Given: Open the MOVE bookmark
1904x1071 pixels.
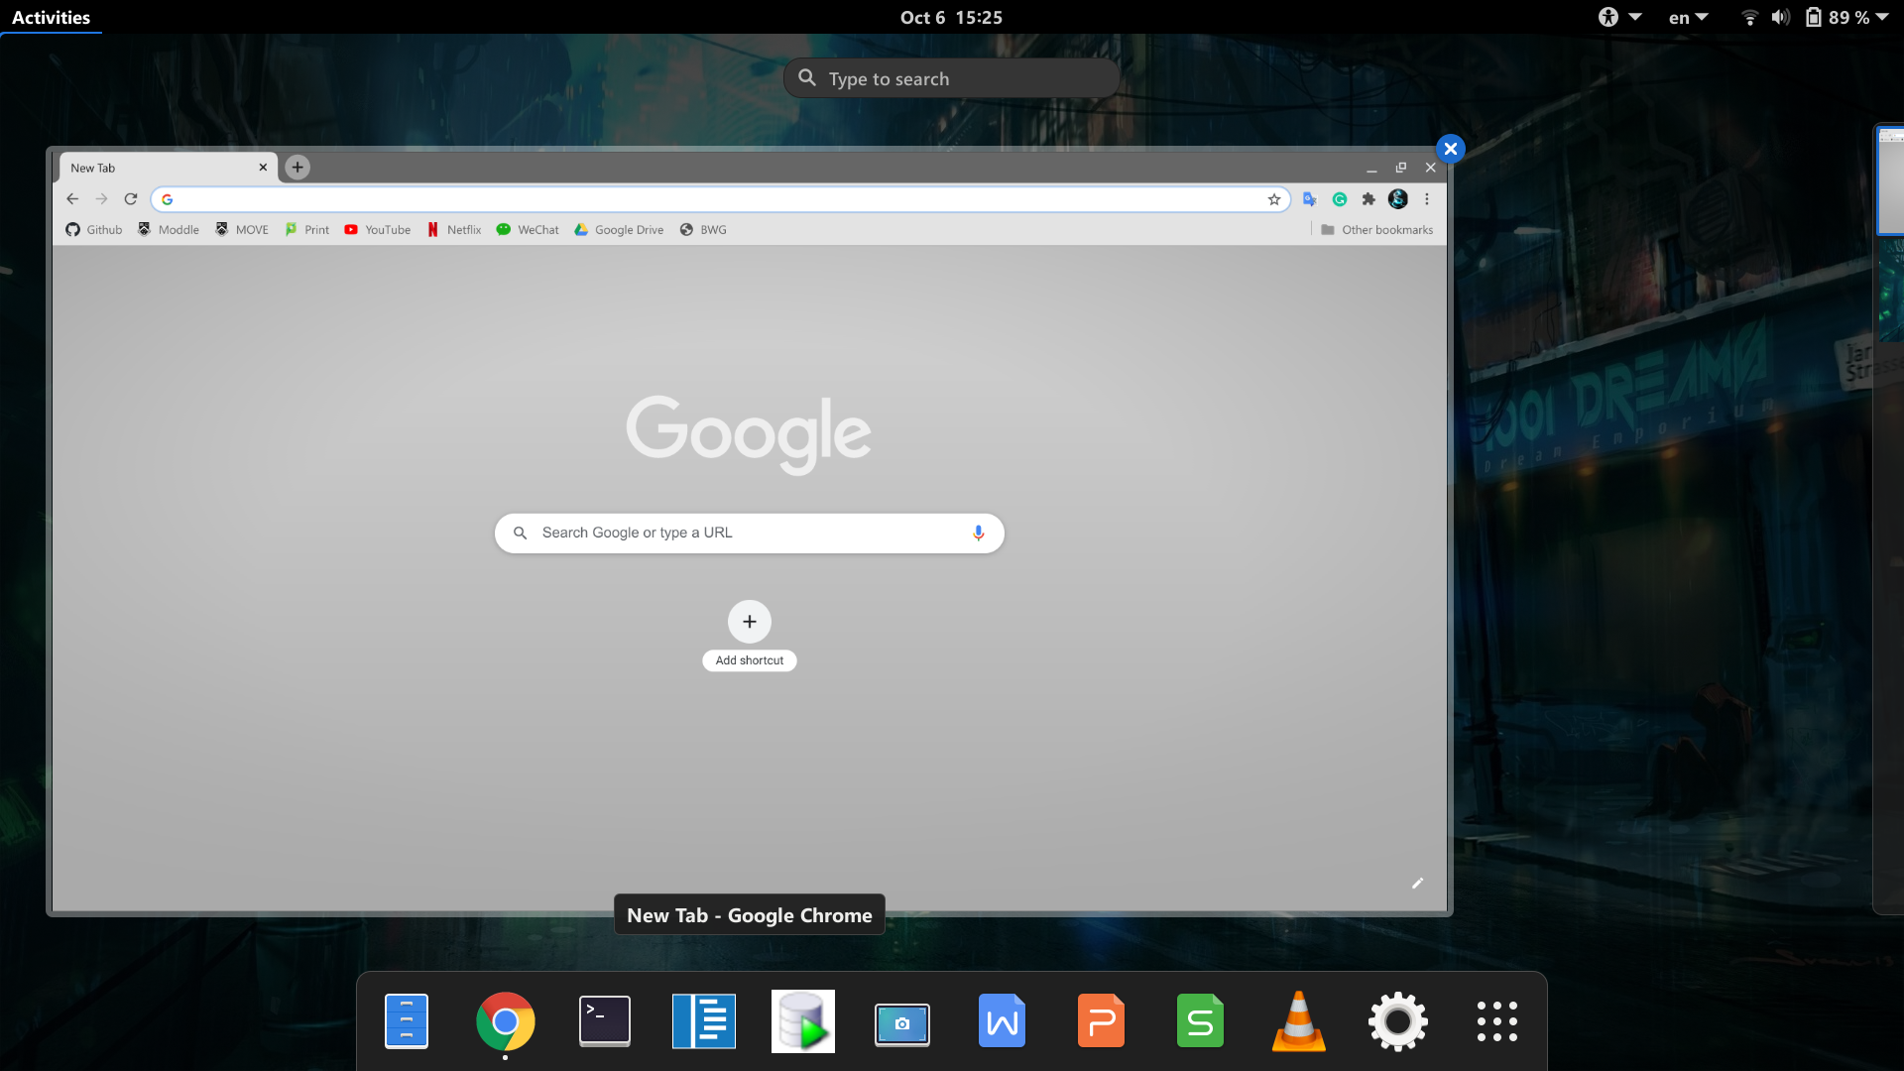Looking at the screenshot, I should click(x=242, y=230).
